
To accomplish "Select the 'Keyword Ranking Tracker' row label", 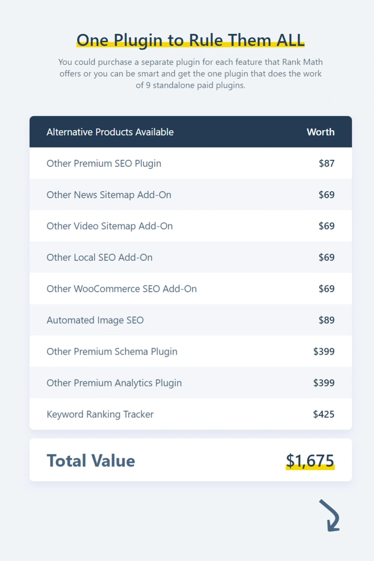I will point(100,414).
